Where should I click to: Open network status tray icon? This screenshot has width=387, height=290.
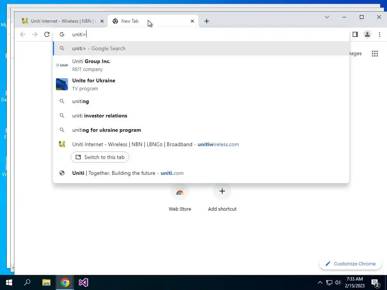click(x=329, y=282)
